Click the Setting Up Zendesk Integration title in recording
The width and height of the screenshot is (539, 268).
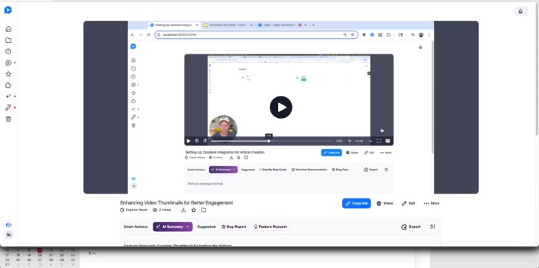tap(225, 152)
